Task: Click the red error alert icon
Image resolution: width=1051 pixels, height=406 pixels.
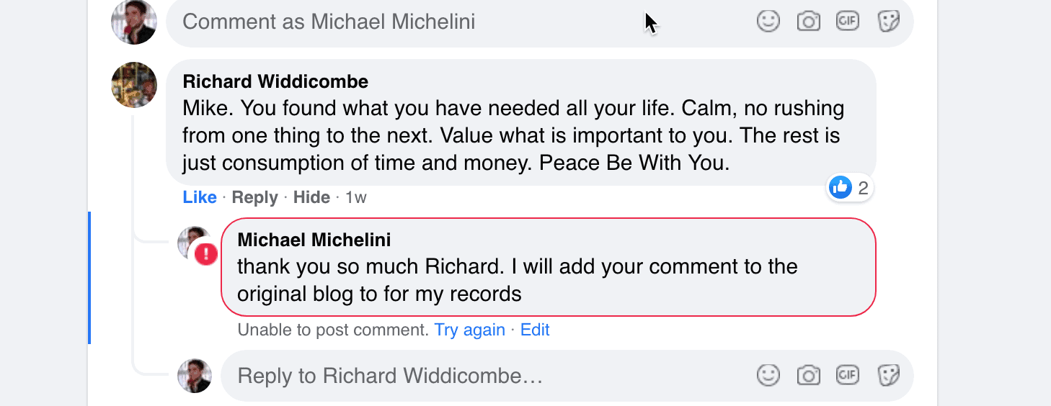Action: point(206,253)
